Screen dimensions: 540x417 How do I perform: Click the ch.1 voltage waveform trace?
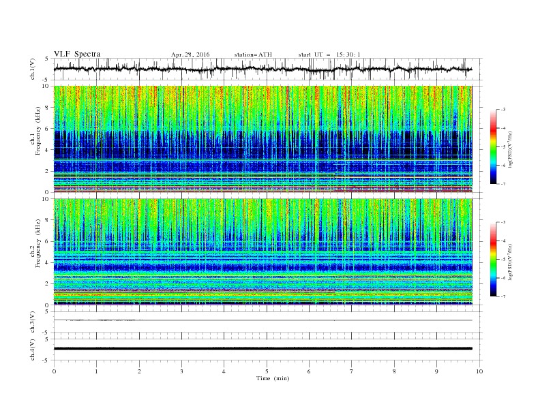[x=262, y=69]
